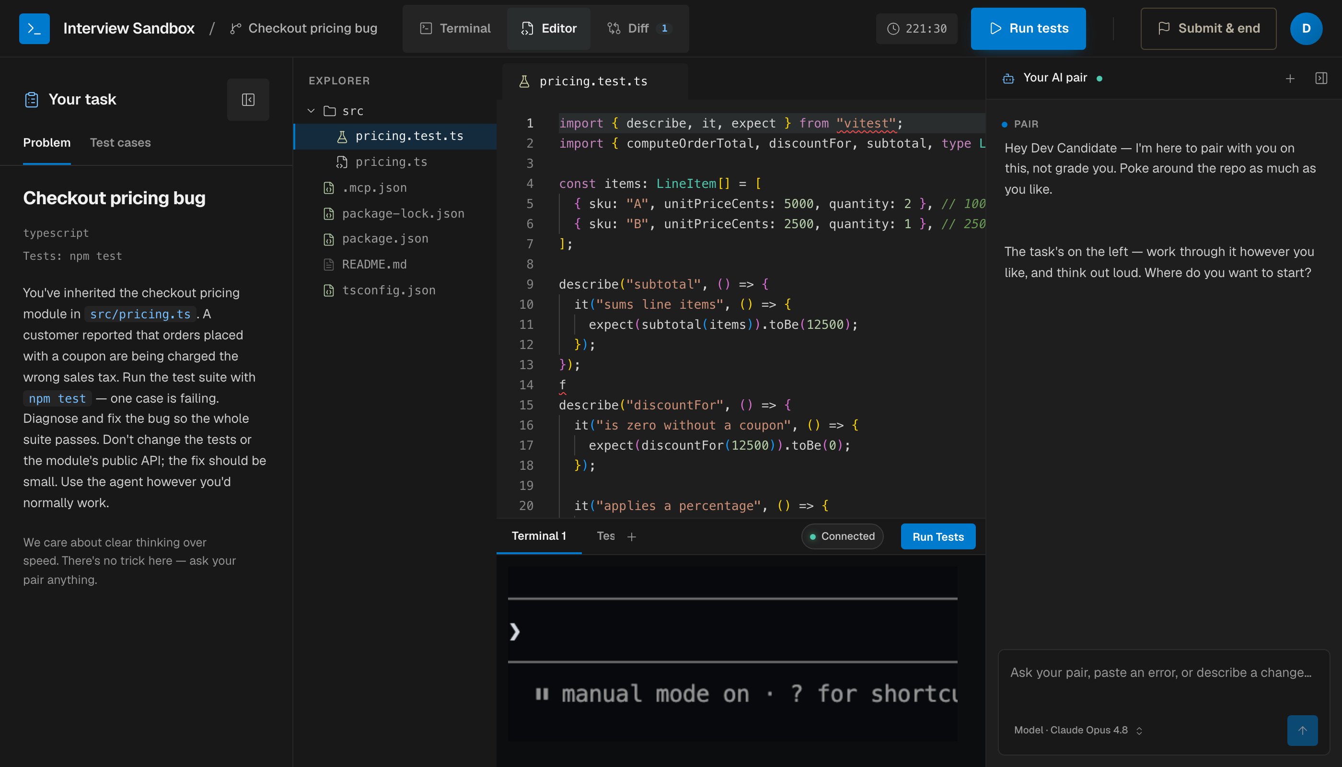This screenshot has width=1342, height=767.
Task: Click the PAIR message label
Action: pos(1026,124)
